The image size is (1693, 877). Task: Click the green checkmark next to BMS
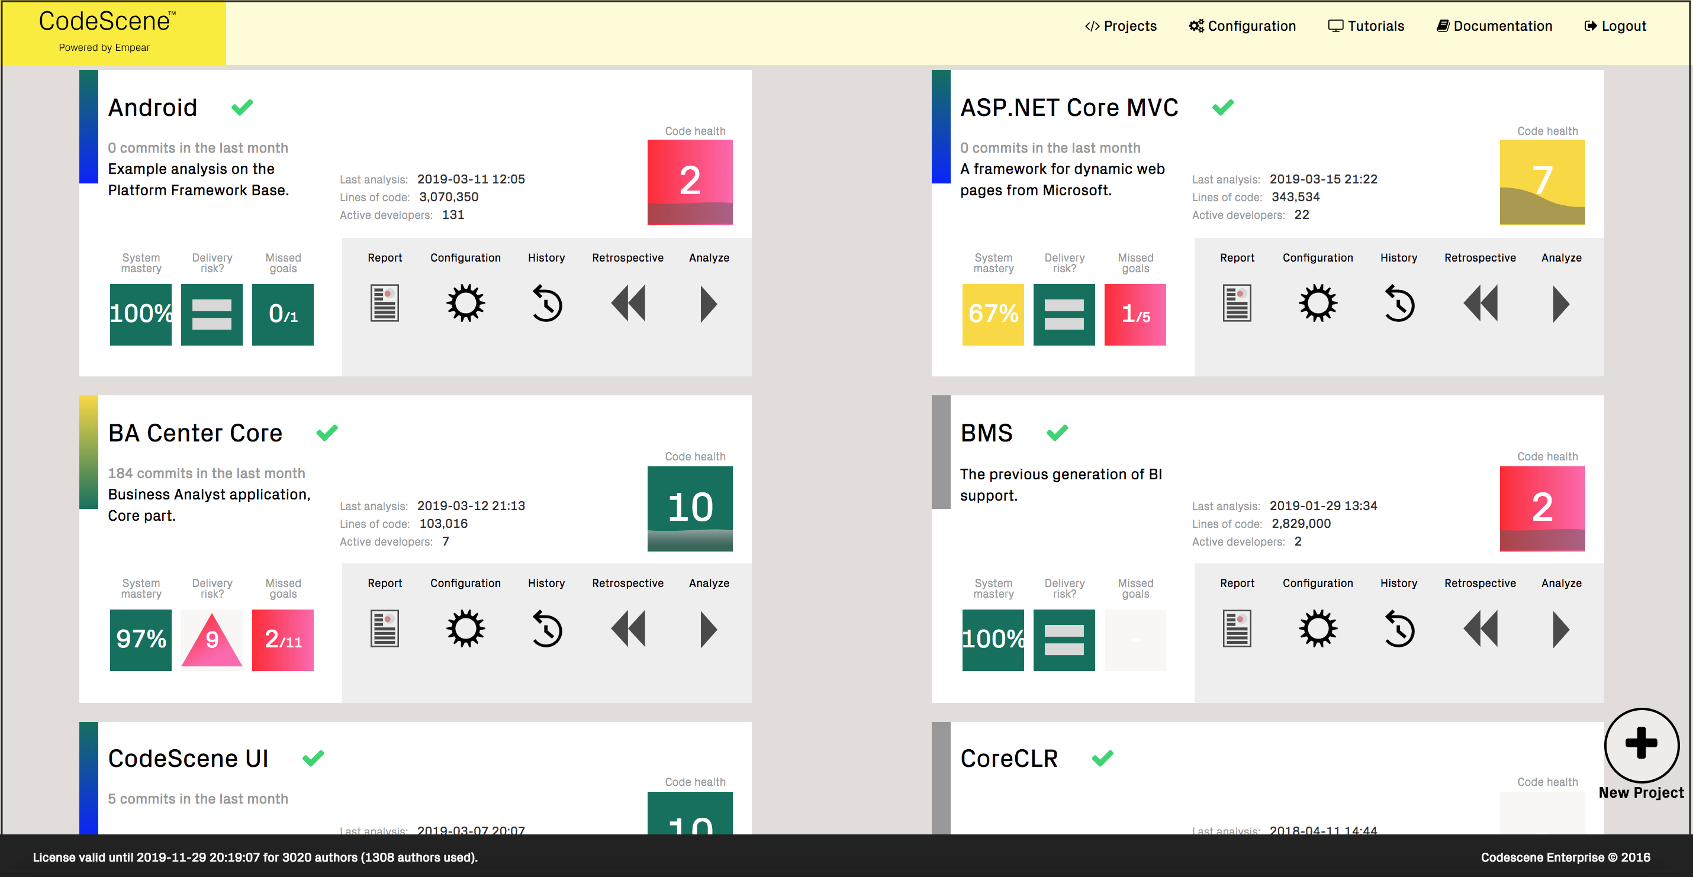pyautogui.click(x=1057, y=433)
